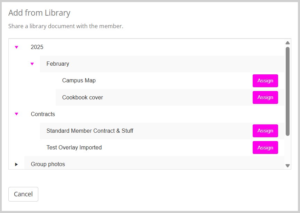Expand the Group photos folder arrow
Viewport: 300px width, 213px height.
(x=16, y=164)
